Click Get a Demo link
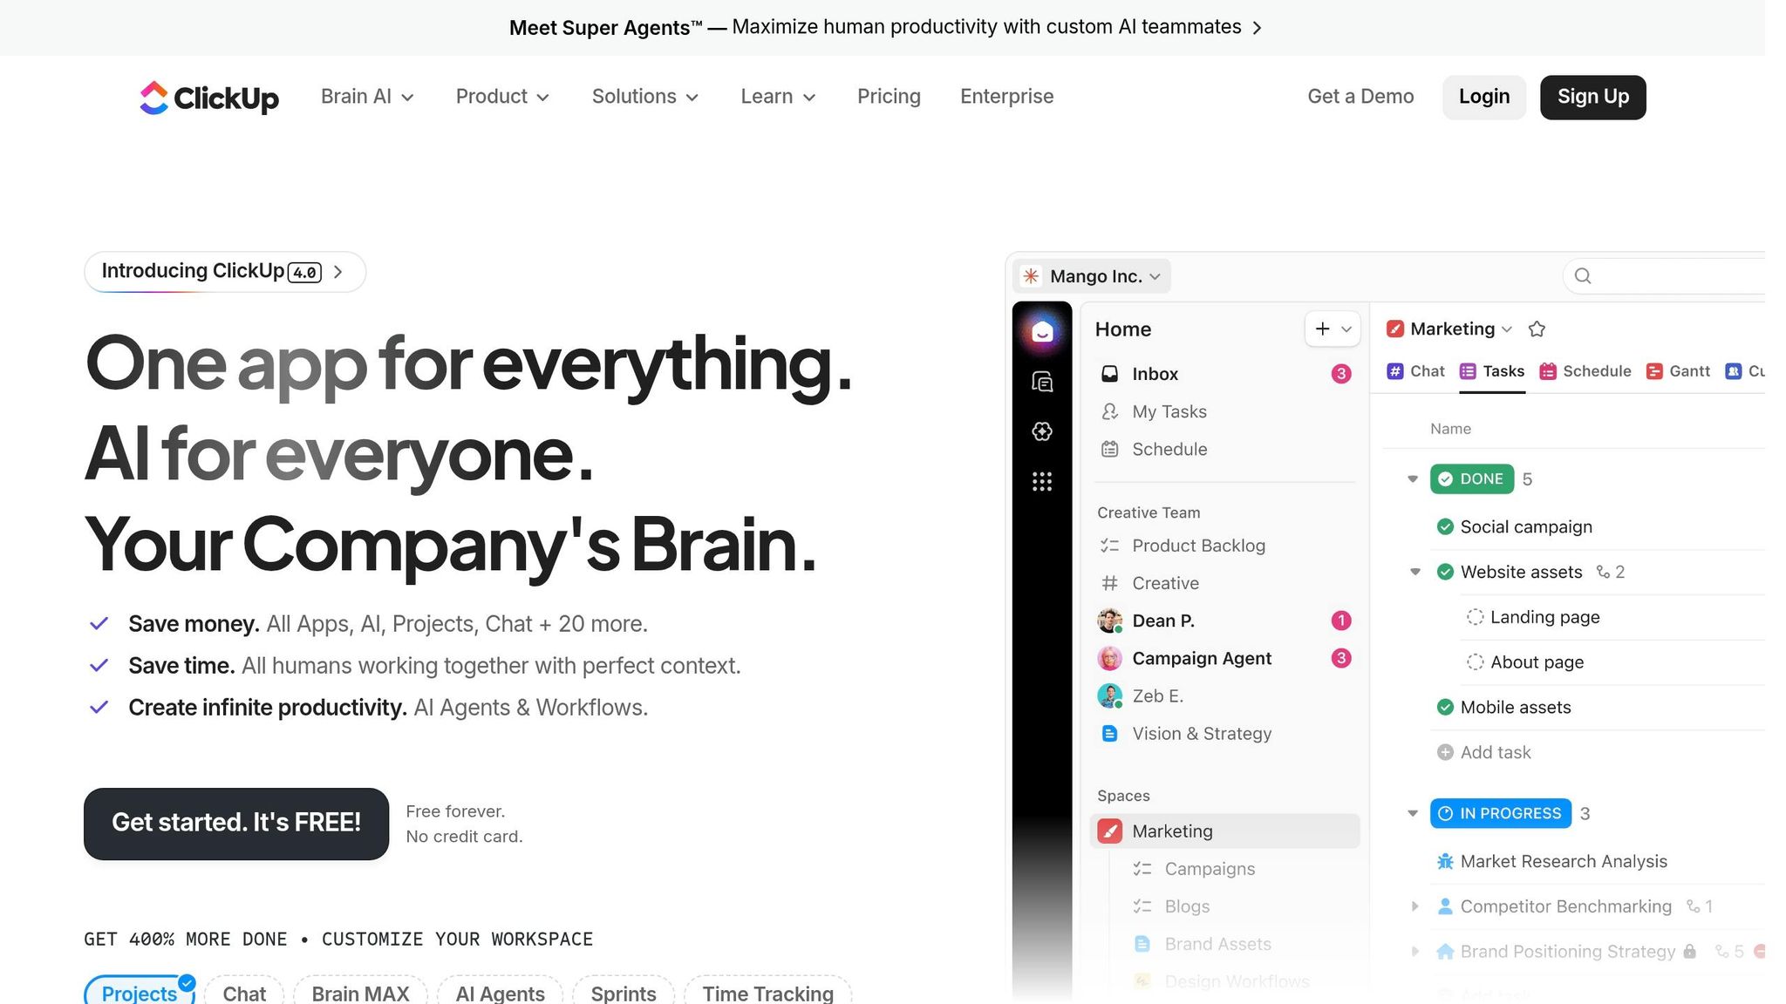The width and height of the screenshot is (1786, 1004). pyautogui.click(x=1360, y=97)
